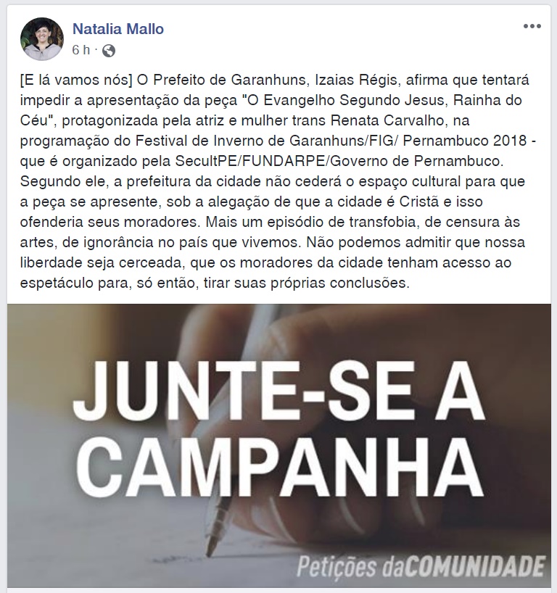
Task: Open the '6 h' post timestamp
Action: coord(81,50)
